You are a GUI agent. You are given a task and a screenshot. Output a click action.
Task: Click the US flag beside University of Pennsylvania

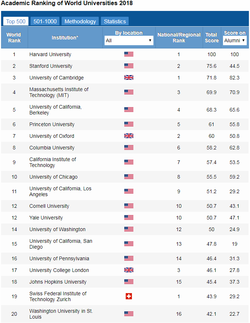tap(129, 258)
